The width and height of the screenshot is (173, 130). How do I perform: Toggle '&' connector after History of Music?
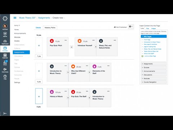(x=68, y=98)
